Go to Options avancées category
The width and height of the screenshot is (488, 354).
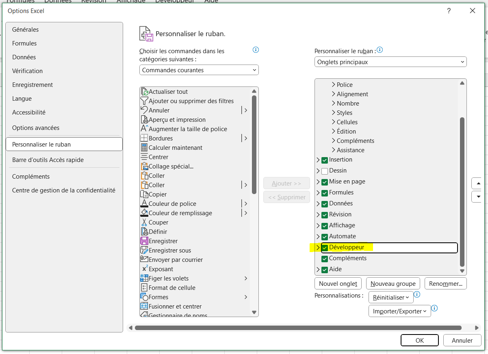[x=64, y=128]
